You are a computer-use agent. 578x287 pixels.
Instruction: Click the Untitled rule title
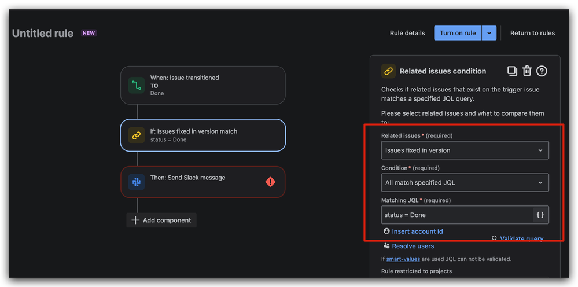(x=43, y=33)
